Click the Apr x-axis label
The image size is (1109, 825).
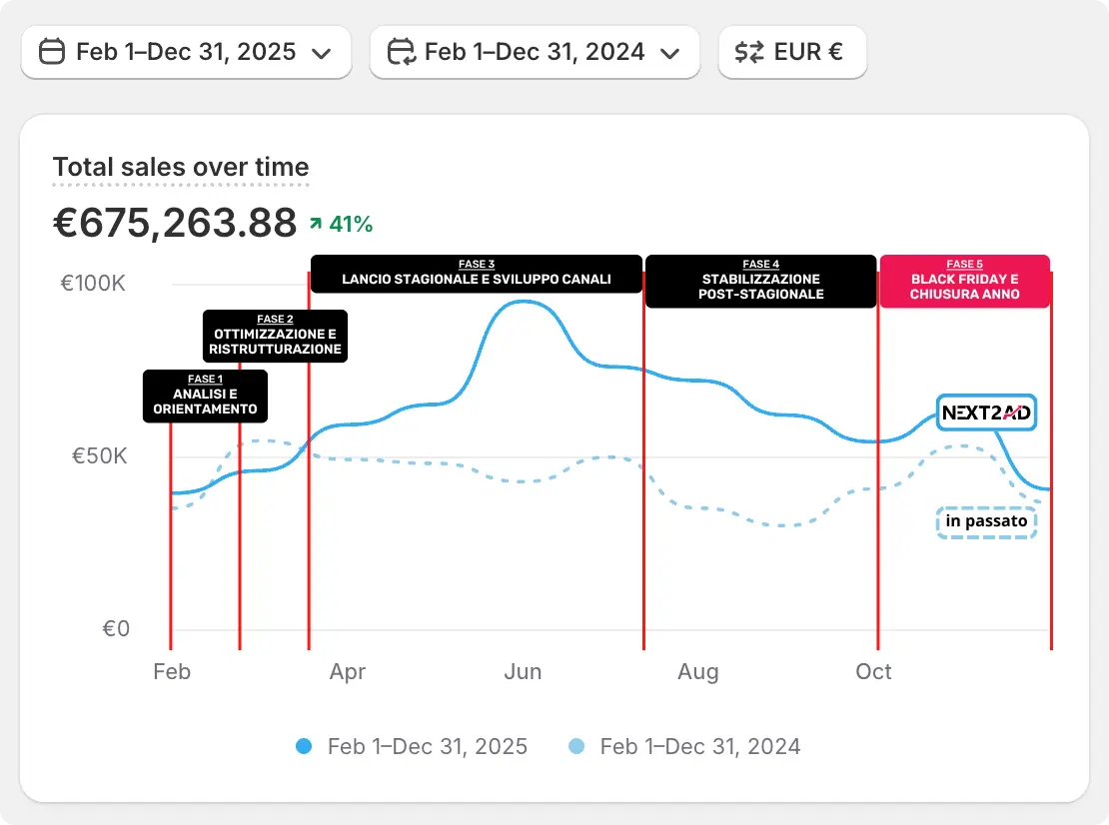tap(348, 671)
